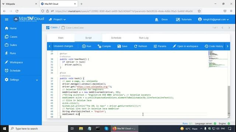
Task: Save the script changes
Action: 122,46
